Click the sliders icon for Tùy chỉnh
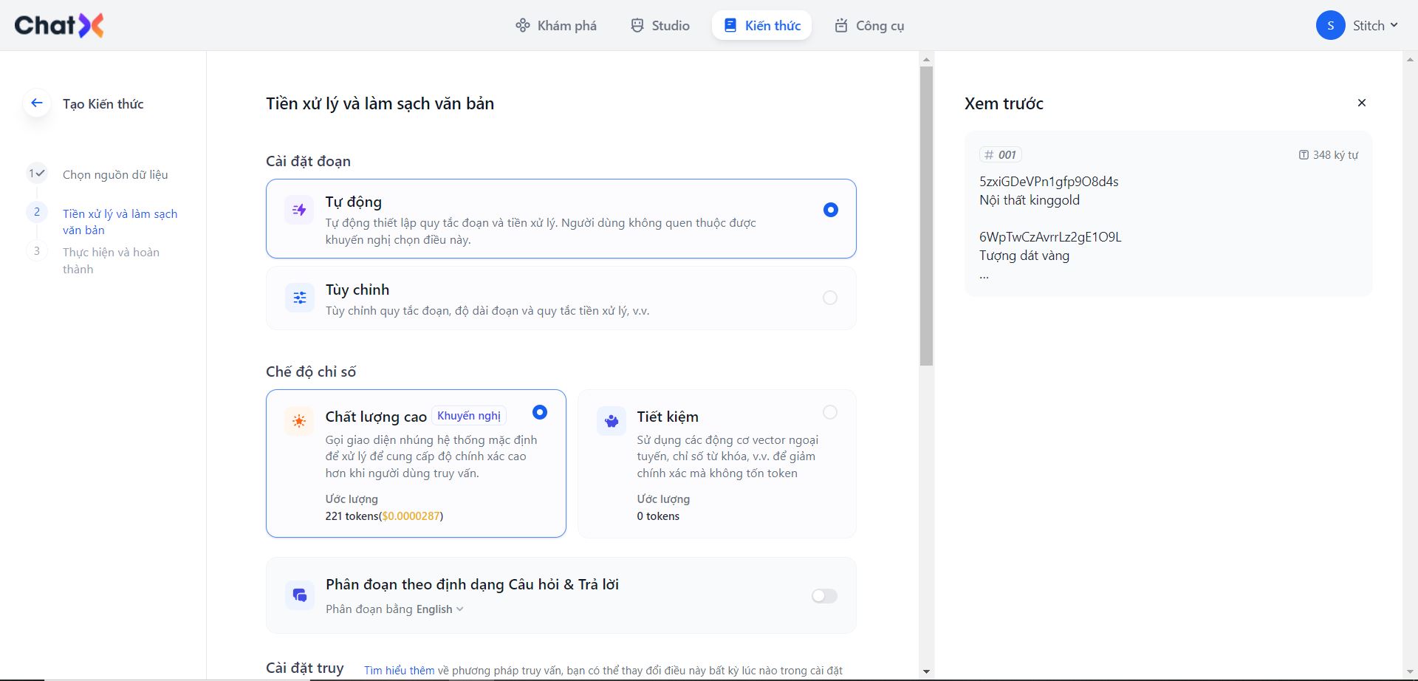 click(x=299, y=298)
